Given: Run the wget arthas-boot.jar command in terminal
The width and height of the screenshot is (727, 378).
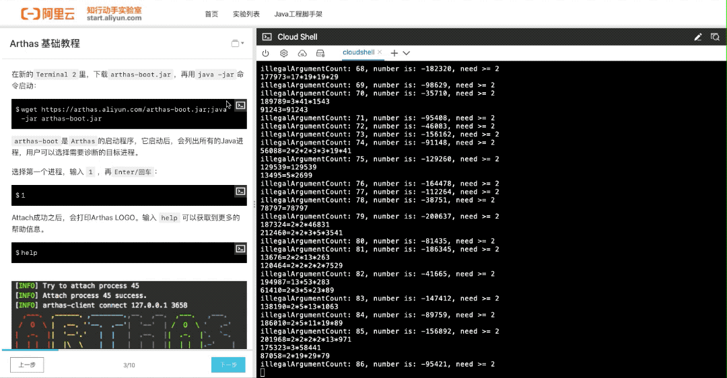Looking at the screenshot, I should [x=240, y=106].
